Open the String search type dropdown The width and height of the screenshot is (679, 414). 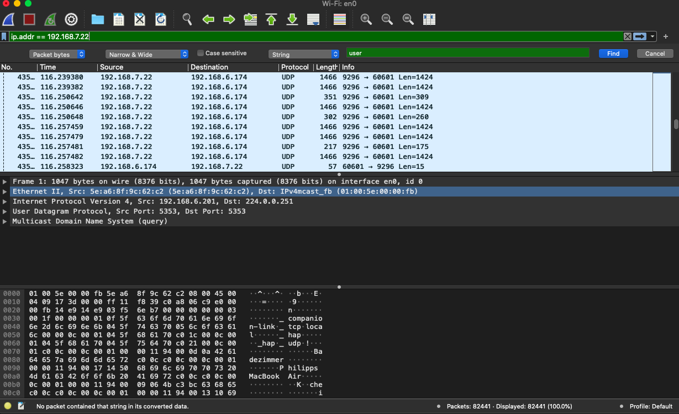304,54
